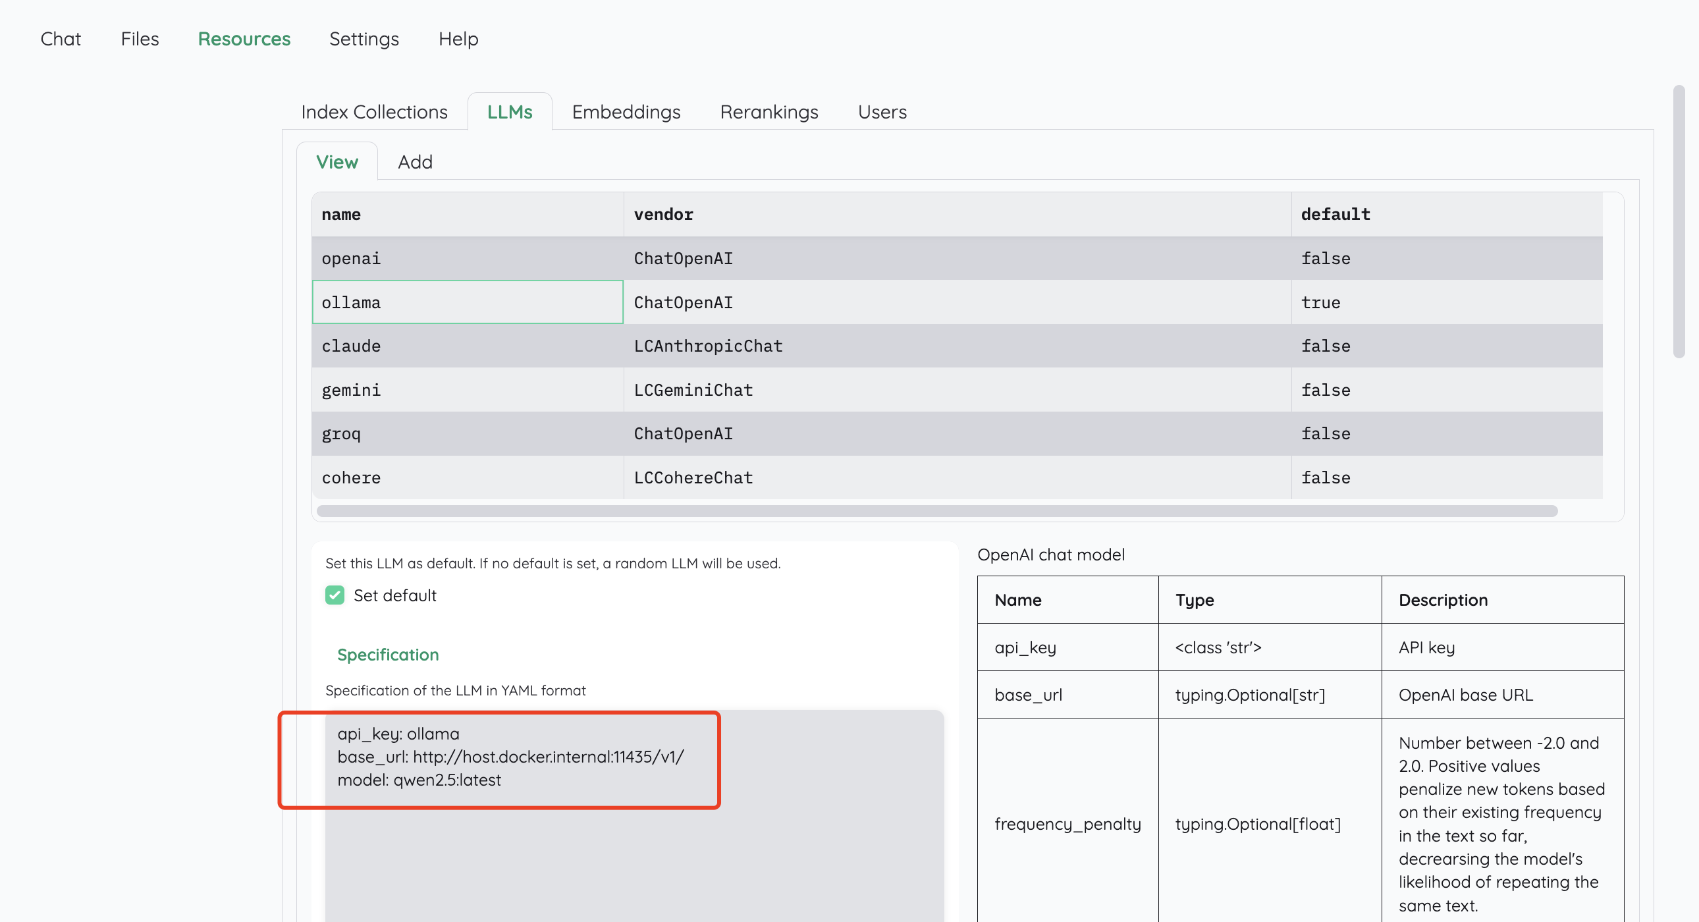Open the Rerankings tab
This screenshot has height=922, width=1699.
(769, 112)
